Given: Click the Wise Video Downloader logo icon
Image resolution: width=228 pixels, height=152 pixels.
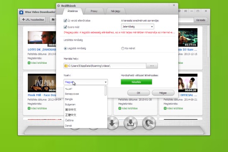Looking at the screenshot, I should click(x=21, y=12).
